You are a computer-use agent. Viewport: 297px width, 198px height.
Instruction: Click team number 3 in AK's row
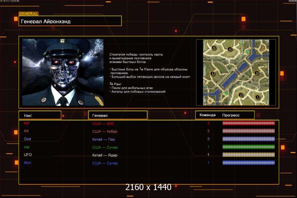click(x=208, y=131)
